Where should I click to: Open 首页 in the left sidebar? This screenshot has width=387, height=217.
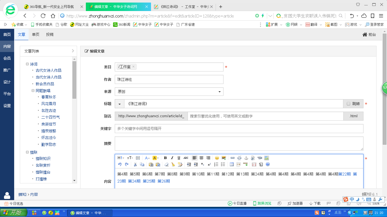tap(7, 34)
